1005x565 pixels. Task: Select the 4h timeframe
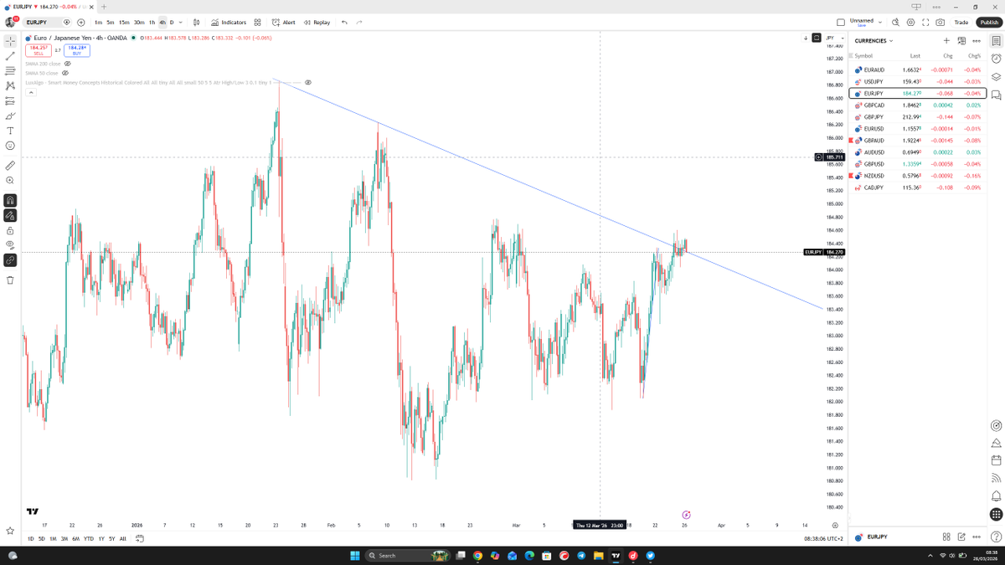click(162, 23)
